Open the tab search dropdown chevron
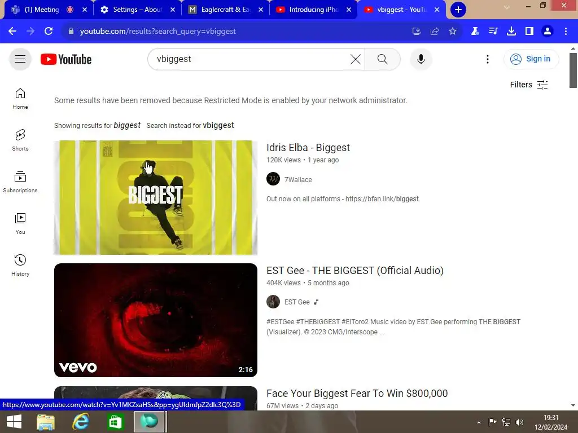 pos(507,7)
